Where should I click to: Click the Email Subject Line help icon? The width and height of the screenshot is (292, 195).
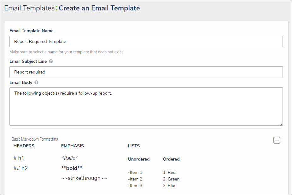[x=51, y=61]
